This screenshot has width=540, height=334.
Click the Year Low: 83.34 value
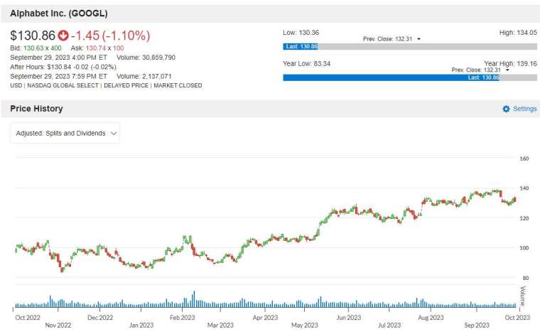306,64
